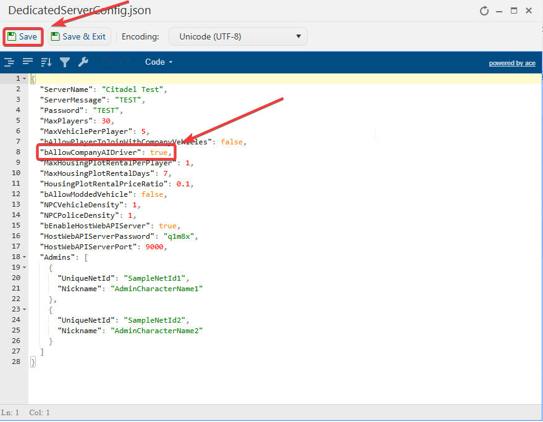543x422 pixels.
Task: Click the format JSON (indent) icon
Action: coord(9,62)
